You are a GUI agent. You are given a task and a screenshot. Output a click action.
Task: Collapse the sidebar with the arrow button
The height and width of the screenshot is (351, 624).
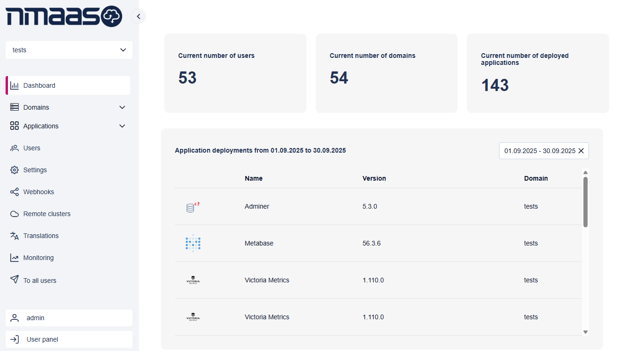[139, 16]
